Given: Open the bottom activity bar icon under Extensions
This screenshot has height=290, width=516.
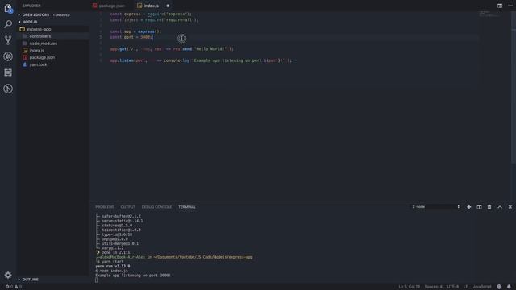Looking at the screenshot, I should click(8, 89).
